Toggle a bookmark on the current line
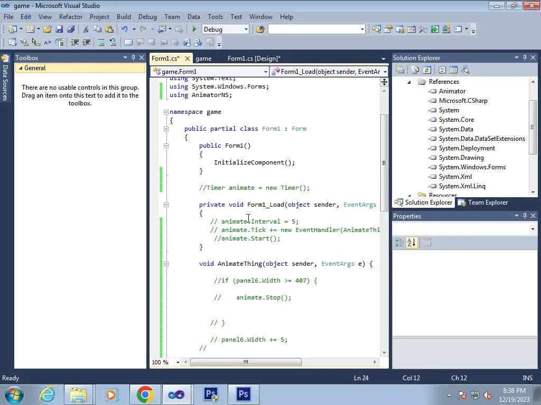This screenshot has width=541, height=405. [x=128, y=42]
